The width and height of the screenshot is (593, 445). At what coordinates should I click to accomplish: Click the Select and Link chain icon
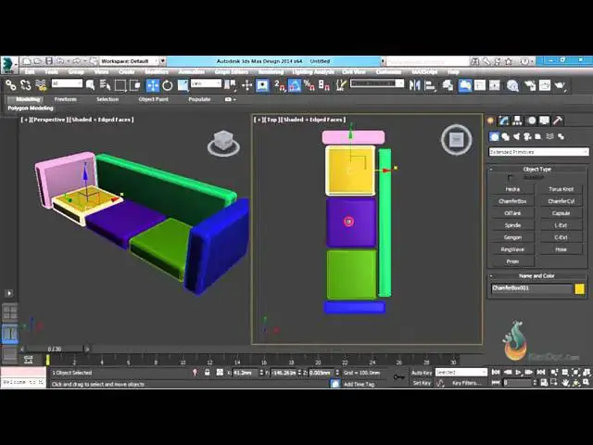coord(10,85)
